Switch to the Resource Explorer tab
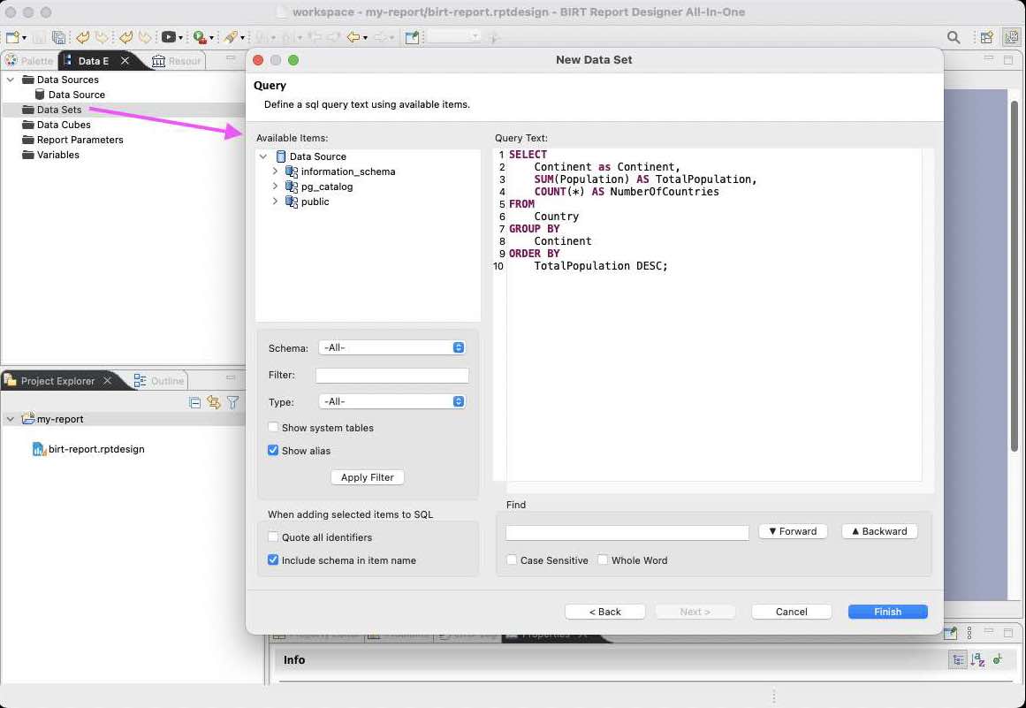 (x=177, y=61)
